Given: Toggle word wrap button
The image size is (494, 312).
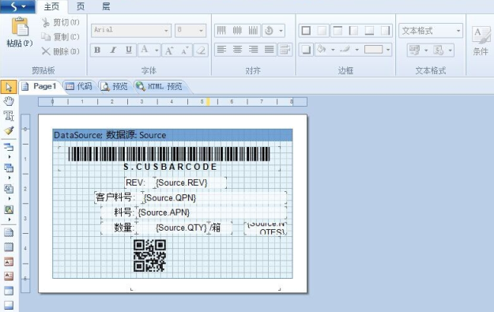Looking at the screenshot, I should [x=285, y=50].
